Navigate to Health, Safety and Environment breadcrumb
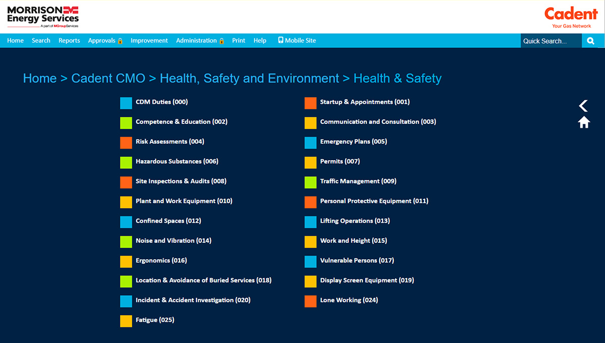This screenshot has width=605, height=343. point(249,79)
